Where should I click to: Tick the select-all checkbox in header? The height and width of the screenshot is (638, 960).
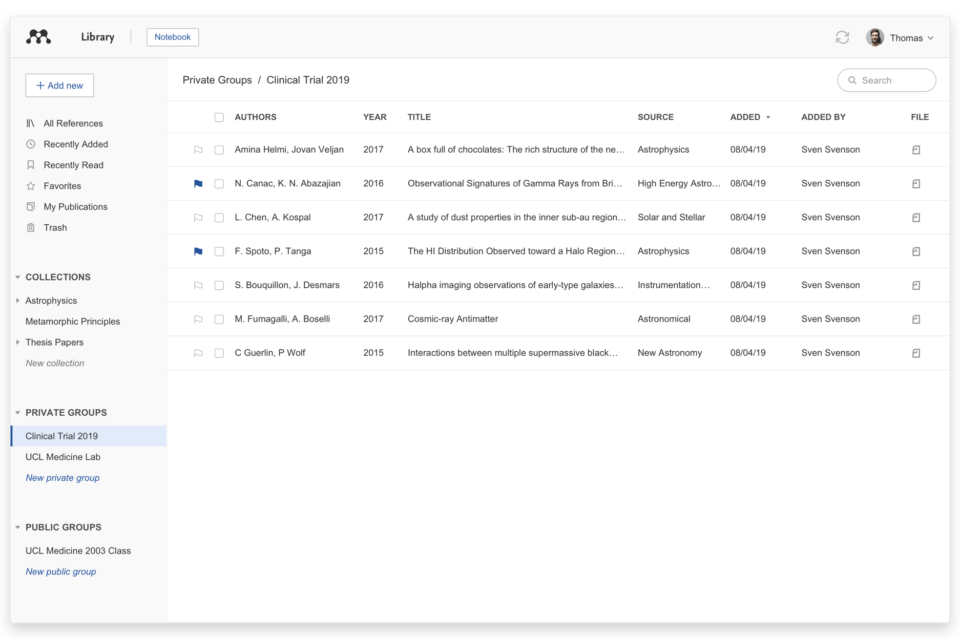tap(219, 117)
